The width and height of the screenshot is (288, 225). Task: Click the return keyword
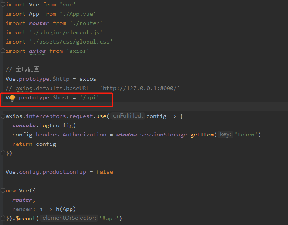22,144
